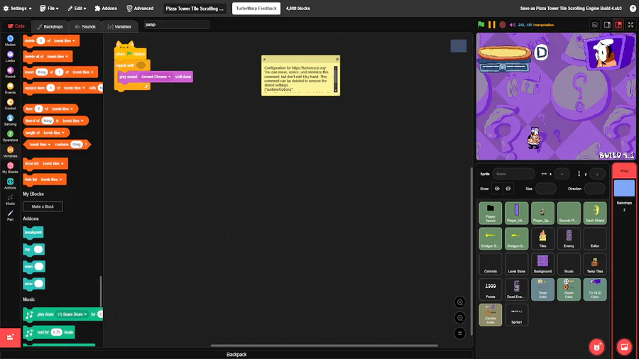Open the Variables block category
The image size is (639, 359).
click(x=10, y=152)
